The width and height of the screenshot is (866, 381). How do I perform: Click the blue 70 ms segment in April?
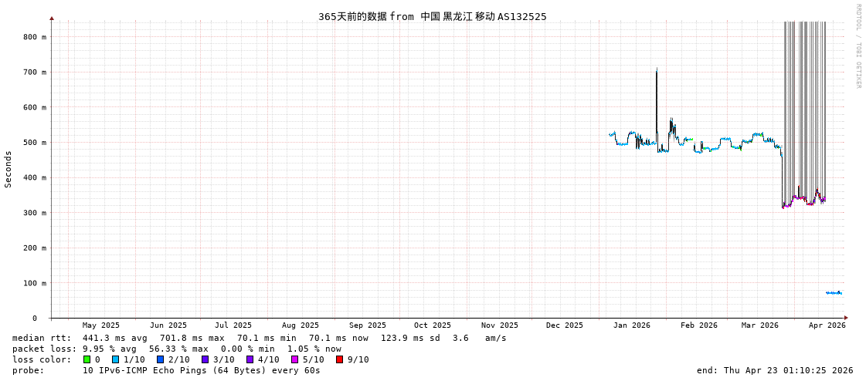point(833,293)
